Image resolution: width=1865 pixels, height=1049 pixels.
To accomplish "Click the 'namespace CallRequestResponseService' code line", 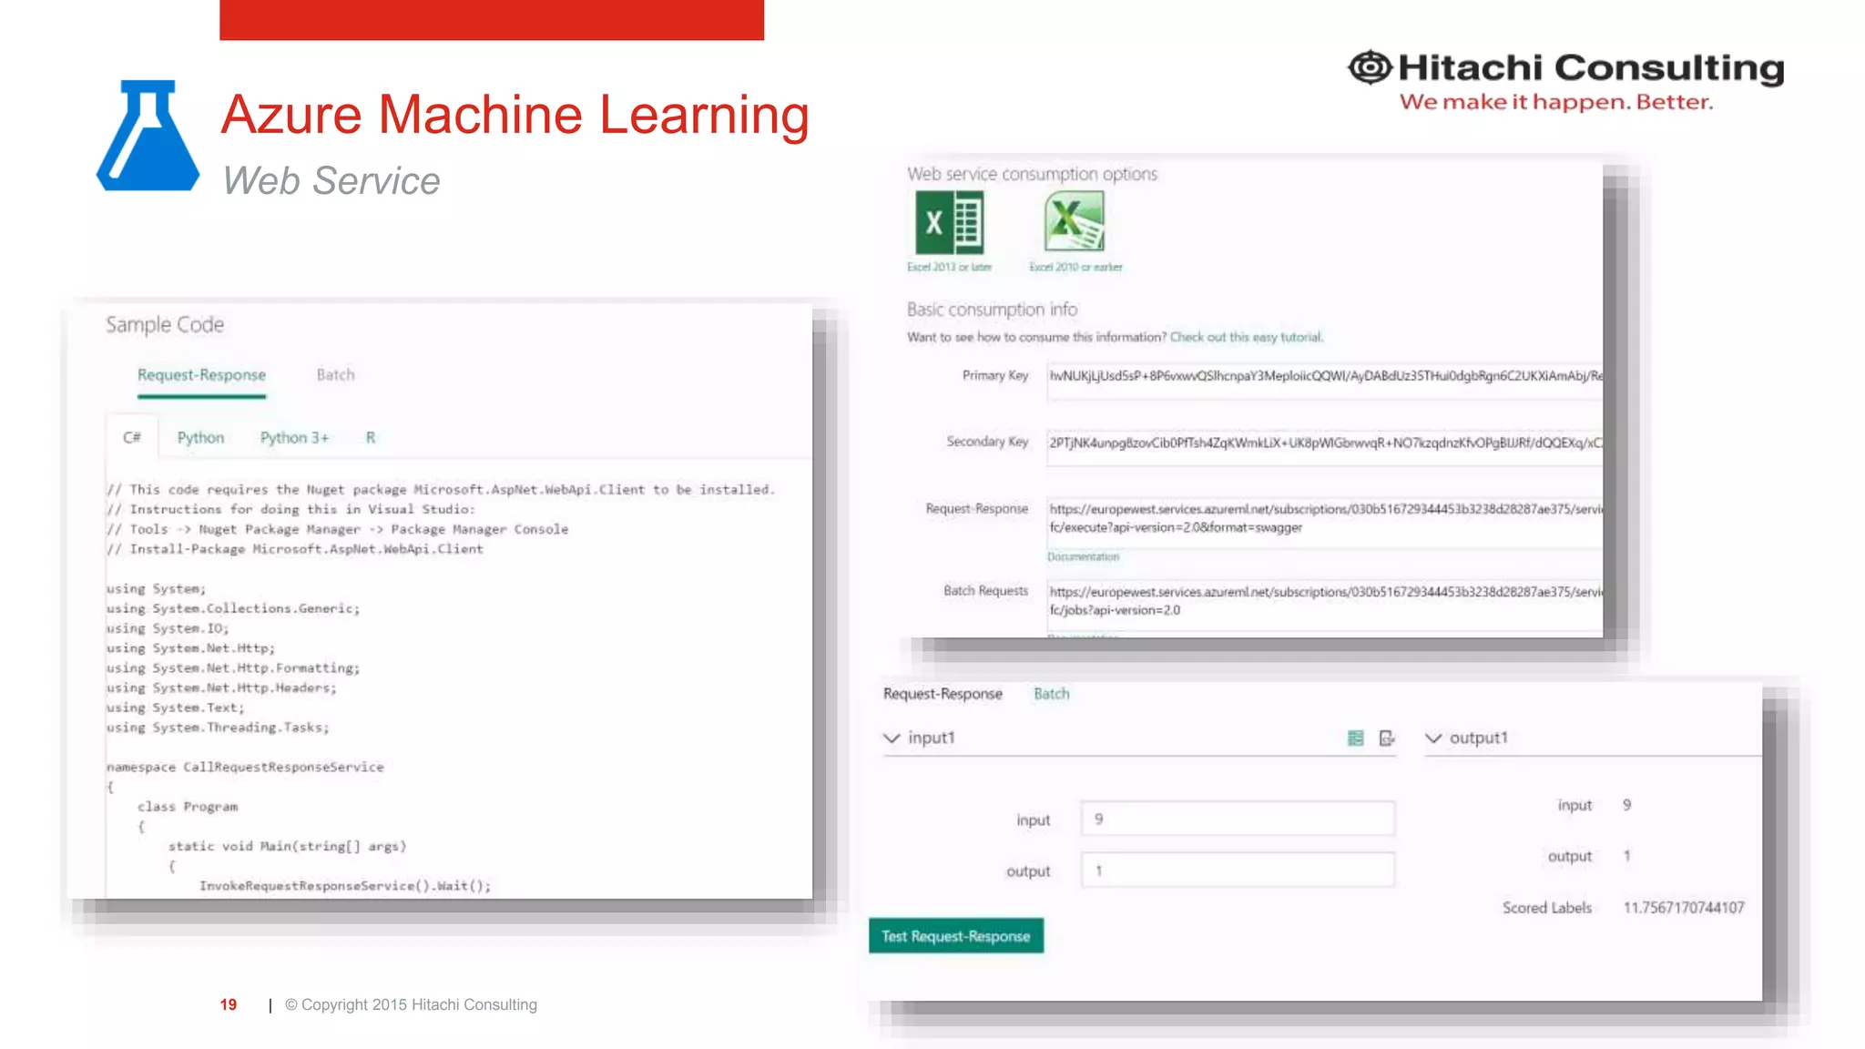I will pos(245,768).
